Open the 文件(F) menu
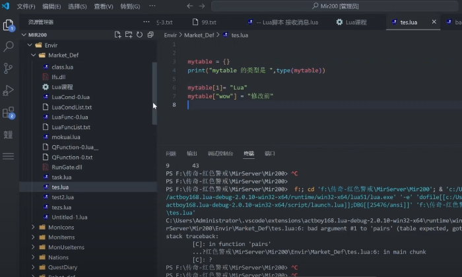 (x=26, y=7)
